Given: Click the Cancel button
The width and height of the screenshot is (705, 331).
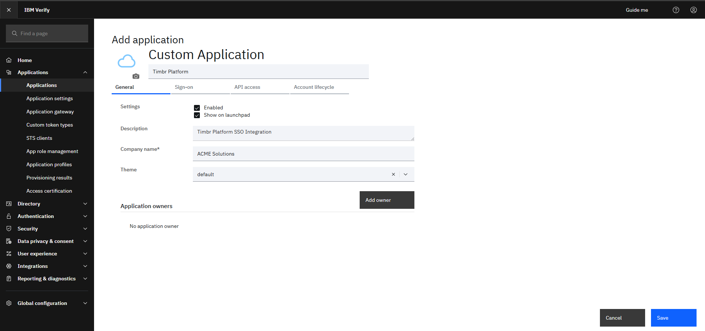Looking at the screenshot, I should 622,318.
